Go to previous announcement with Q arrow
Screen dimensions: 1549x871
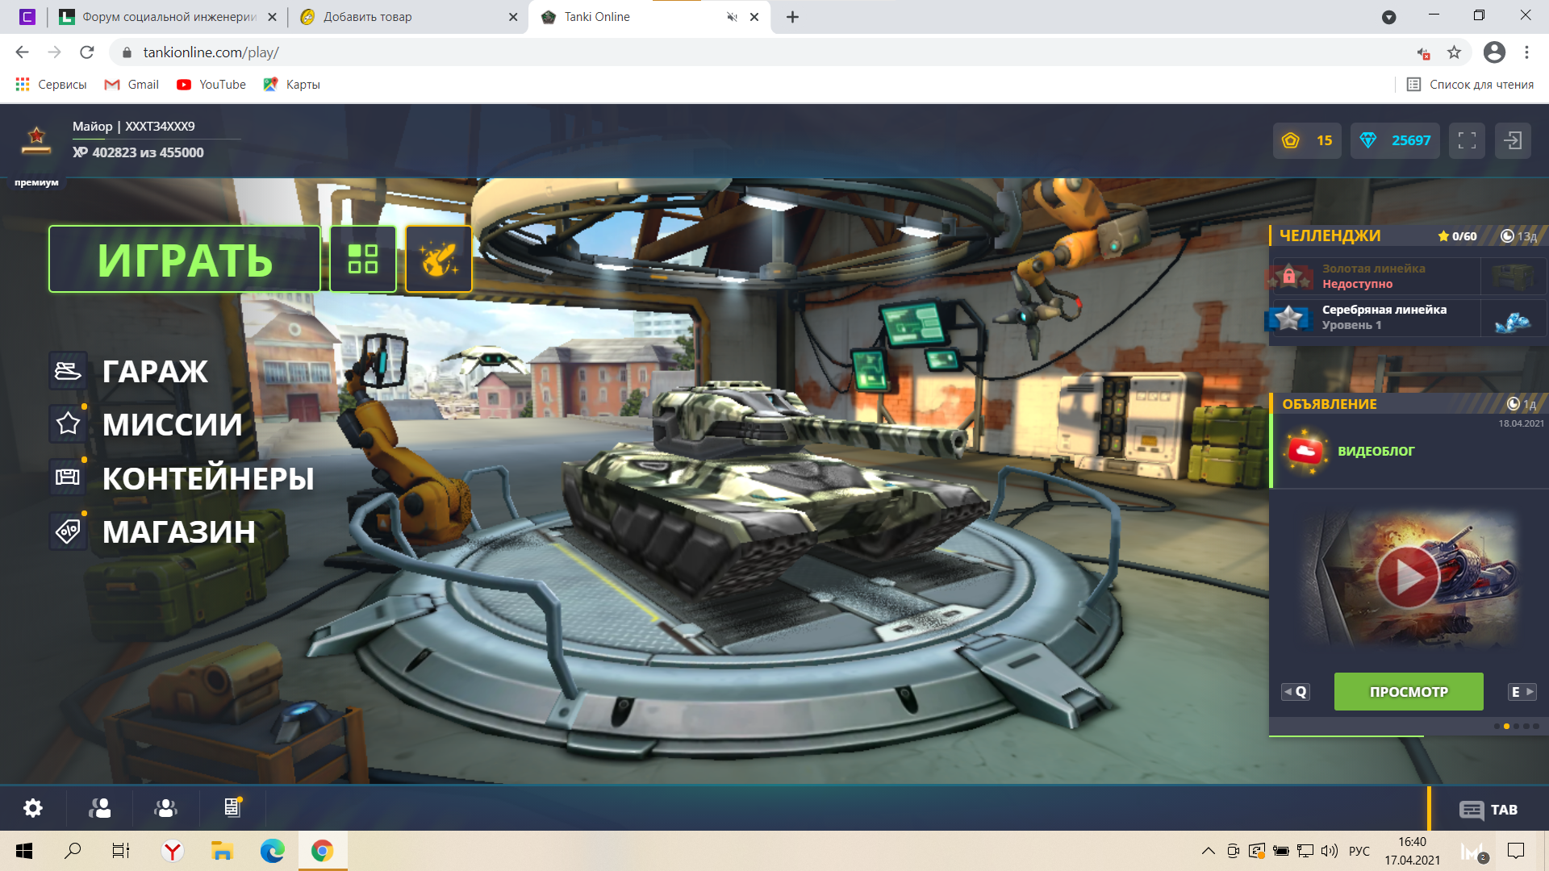click(x=1296, y=692)
